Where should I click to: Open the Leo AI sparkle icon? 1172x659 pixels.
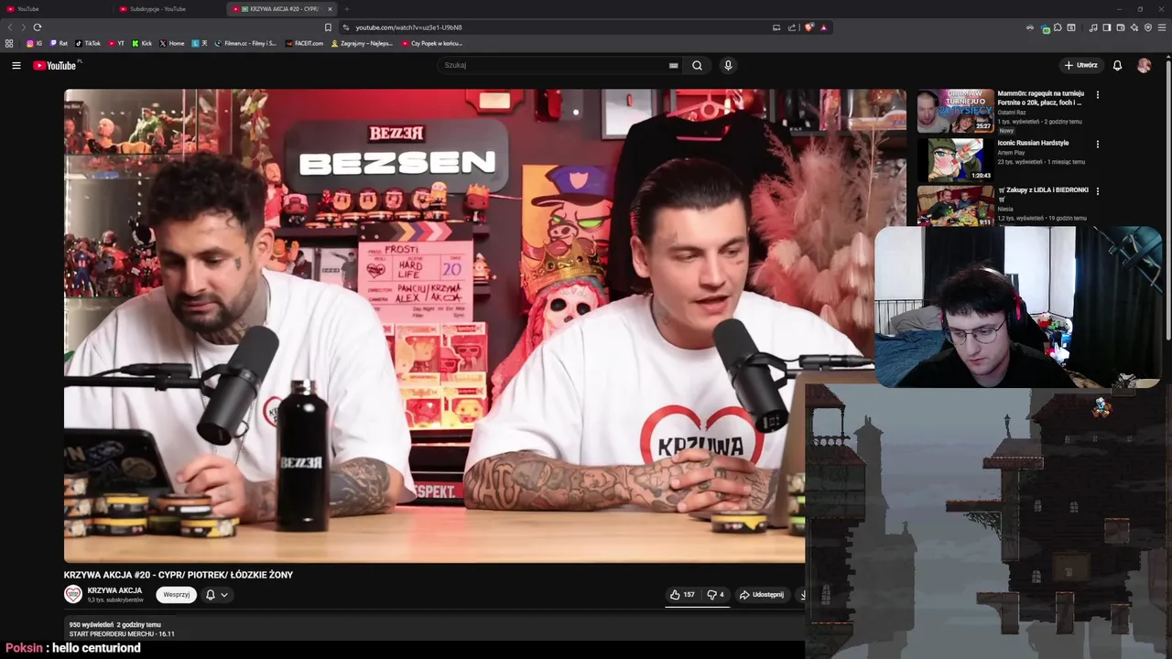[x=1134, y=27]
